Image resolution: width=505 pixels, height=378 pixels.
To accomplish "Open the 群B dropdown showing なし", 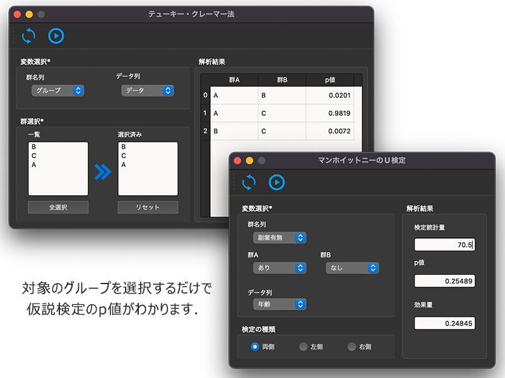I will point(352,268).
